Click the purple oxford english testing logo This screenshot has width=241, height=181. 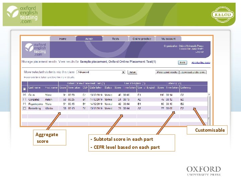coord(36,49)
